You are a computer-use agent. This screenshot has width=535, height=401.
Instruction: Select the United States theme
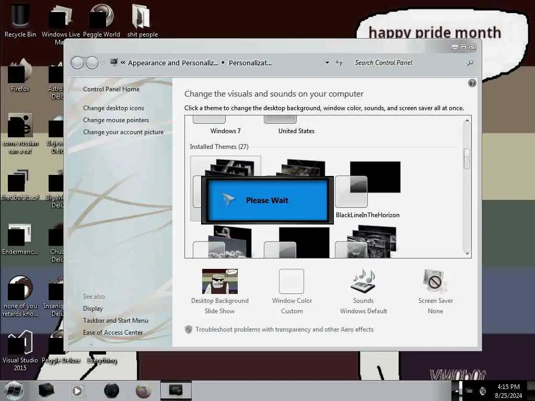[296, 126]
